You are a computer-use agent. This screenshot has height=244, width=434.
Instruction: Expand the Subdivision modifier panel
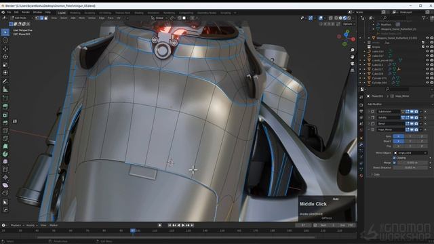click(x=369, y=111)
